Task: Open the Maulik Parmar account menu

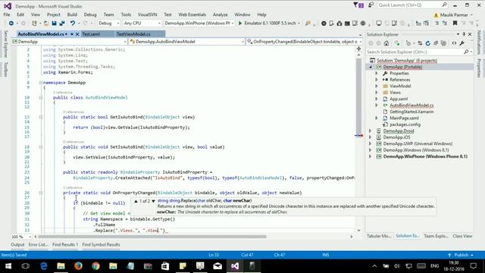Action: pos(454,15)
